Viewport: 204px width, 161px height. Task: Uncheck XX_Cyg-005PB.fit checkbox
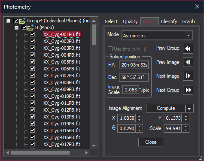pos(32,62)
